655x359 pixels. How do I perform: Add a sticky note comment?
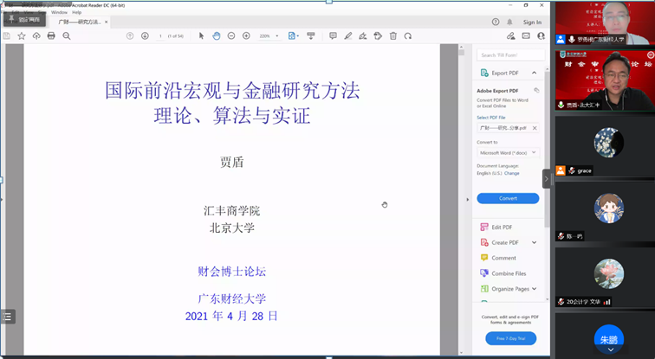333,35
